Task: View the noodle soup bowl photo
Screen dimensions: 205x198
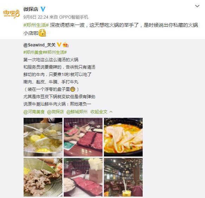Action: point(123,137)
